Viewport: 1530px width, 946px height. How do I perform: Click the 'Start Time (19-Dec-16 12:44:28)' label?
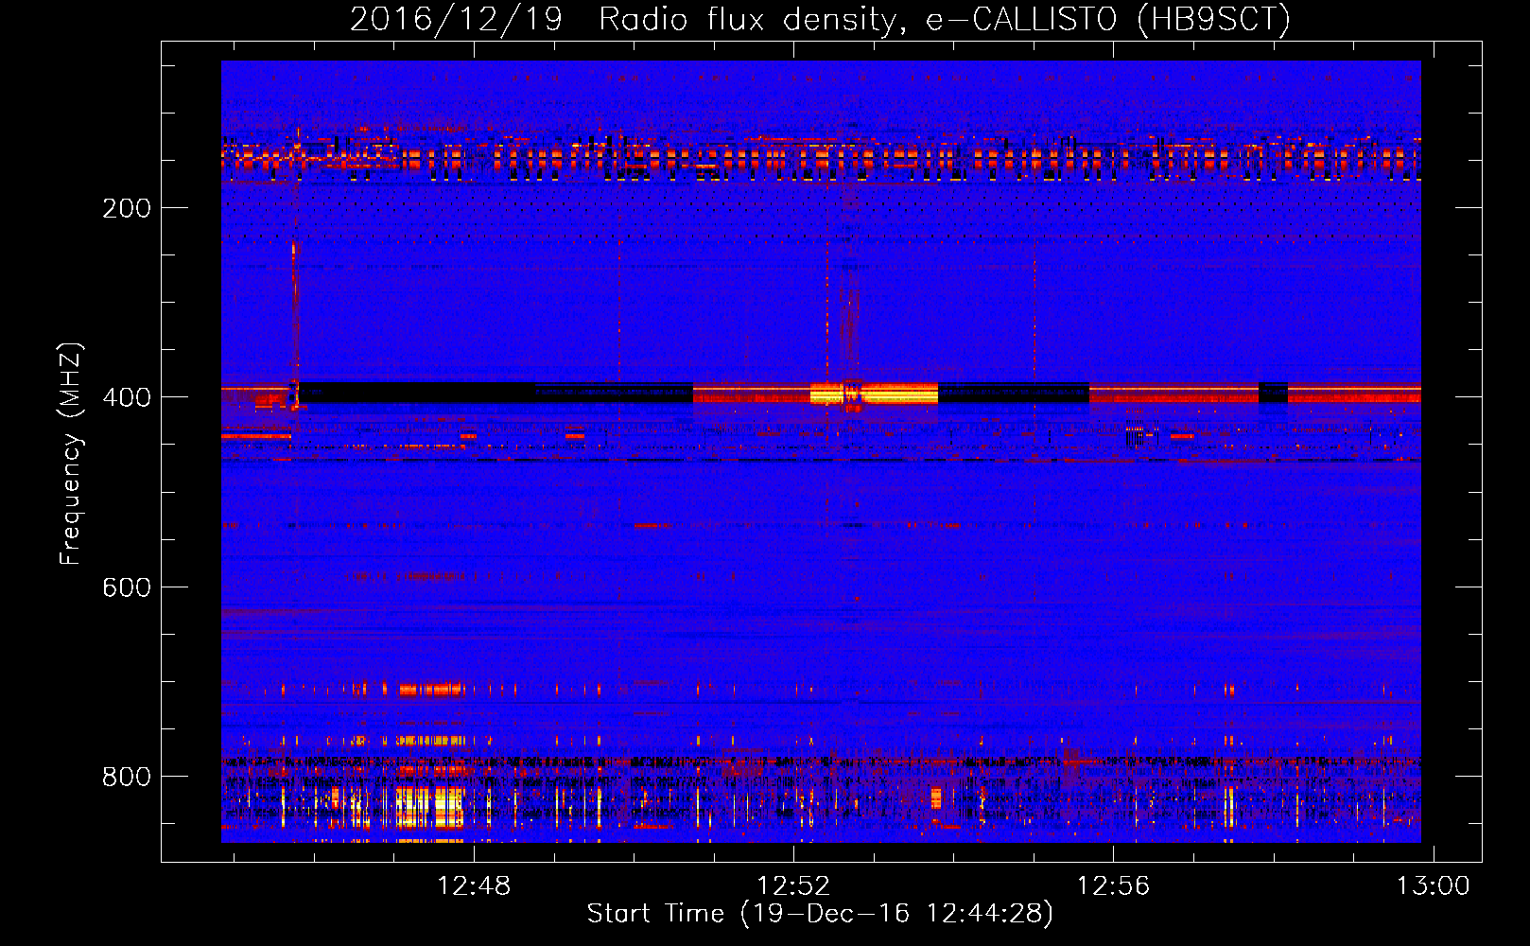820,914
